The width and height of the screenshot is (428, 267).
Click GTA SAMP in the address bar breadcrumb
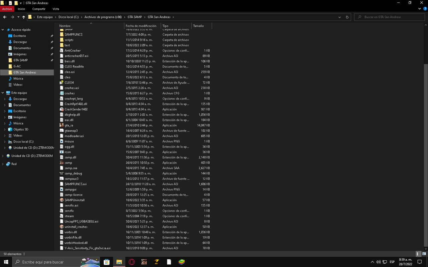pyautogui.click(x=135, y=17)
